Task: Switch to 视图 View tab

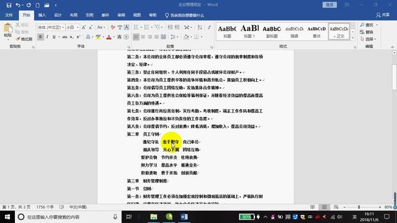Action: point(137,15)
